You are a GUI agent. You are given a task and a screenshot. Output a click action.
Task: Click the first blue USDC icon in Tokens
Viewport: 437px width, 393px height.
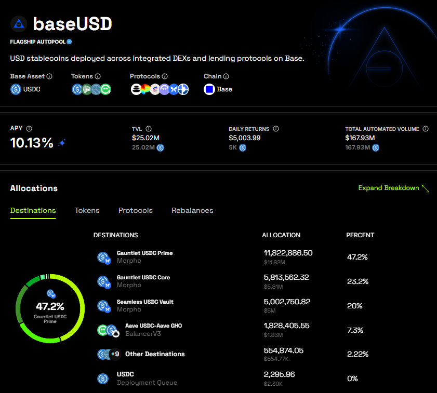76,89
